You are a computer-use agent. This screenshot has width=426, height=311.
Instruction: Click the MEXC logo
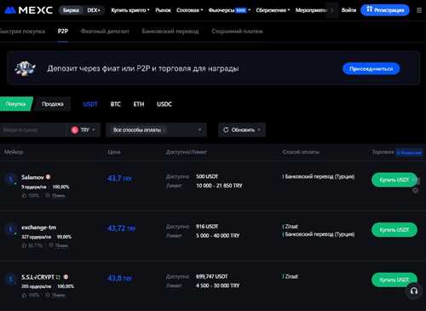(x=28, y=10)
